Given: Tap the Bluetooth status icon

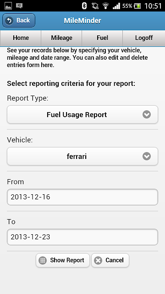Looking at the screenshot, I should point(84,6).
